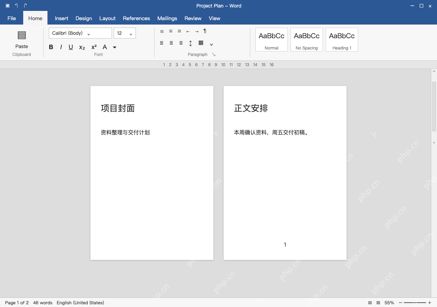Open the Paragraph dialog launcher arrow
The height and width of the screenshot is (307, 437).
[214, 55]
